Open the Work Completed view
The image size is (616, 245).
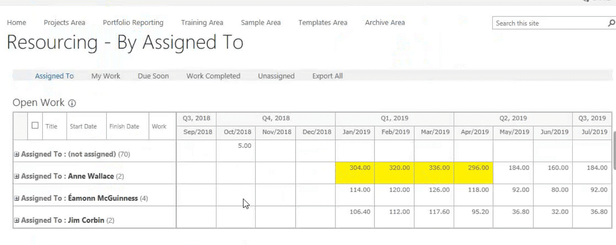point(213,76)
